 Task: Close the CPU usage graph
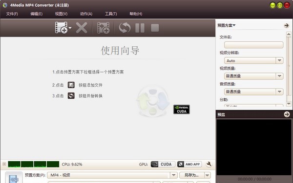click(4, 164)
